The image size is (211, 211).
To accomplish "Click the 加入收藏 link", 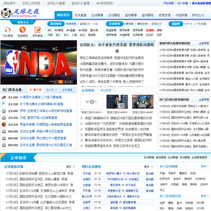I will click(183, 3).
